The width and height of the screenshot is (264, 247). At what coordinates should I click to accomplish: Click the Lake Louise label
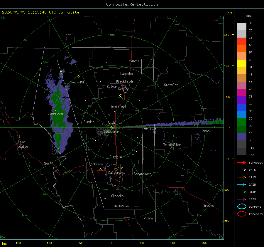(23, 144)
